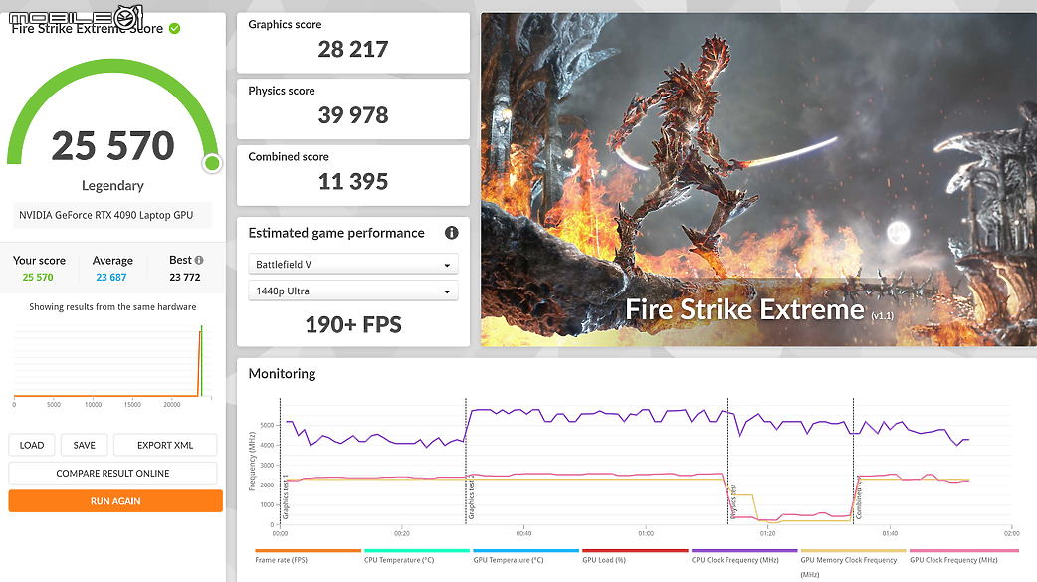Toggle the GPU Load (%) legend

(x=635, y=557)
